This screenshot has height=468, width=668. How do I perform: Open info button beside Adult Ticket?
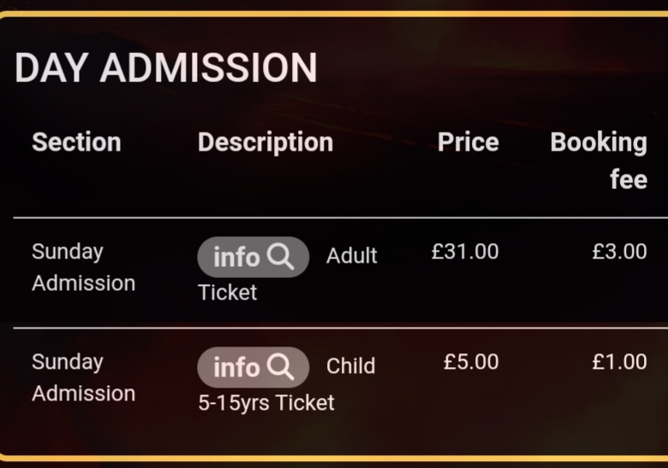253,257
